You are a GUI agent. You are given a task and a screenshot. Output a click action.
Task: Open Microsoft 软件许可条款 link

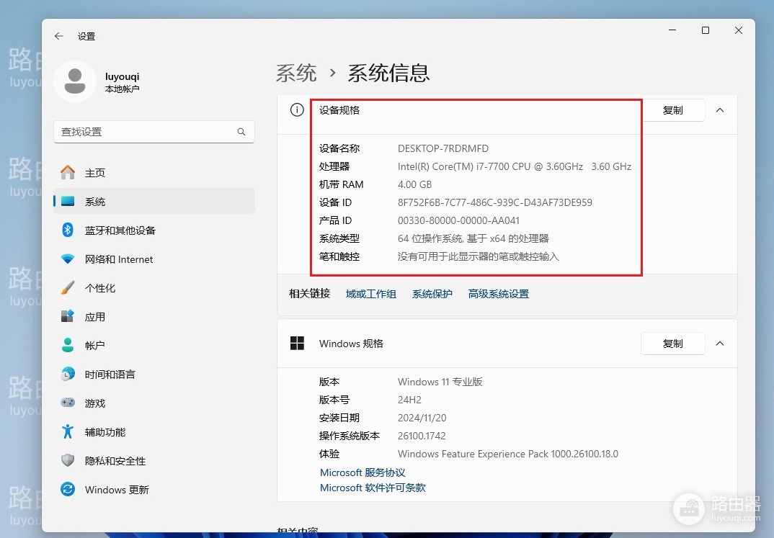point(373,488)
